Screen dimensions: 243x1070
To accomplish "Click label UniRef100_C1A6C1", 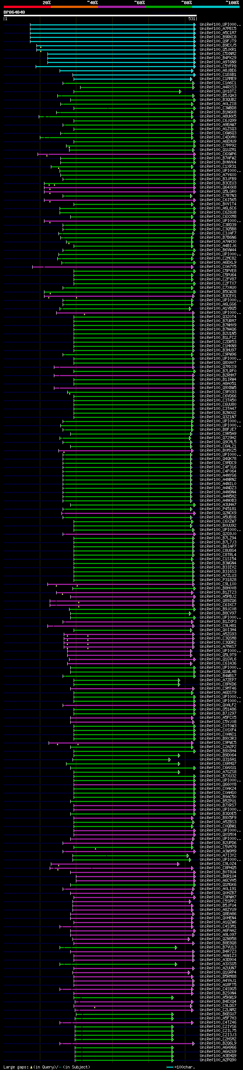I will click(218, 83).
